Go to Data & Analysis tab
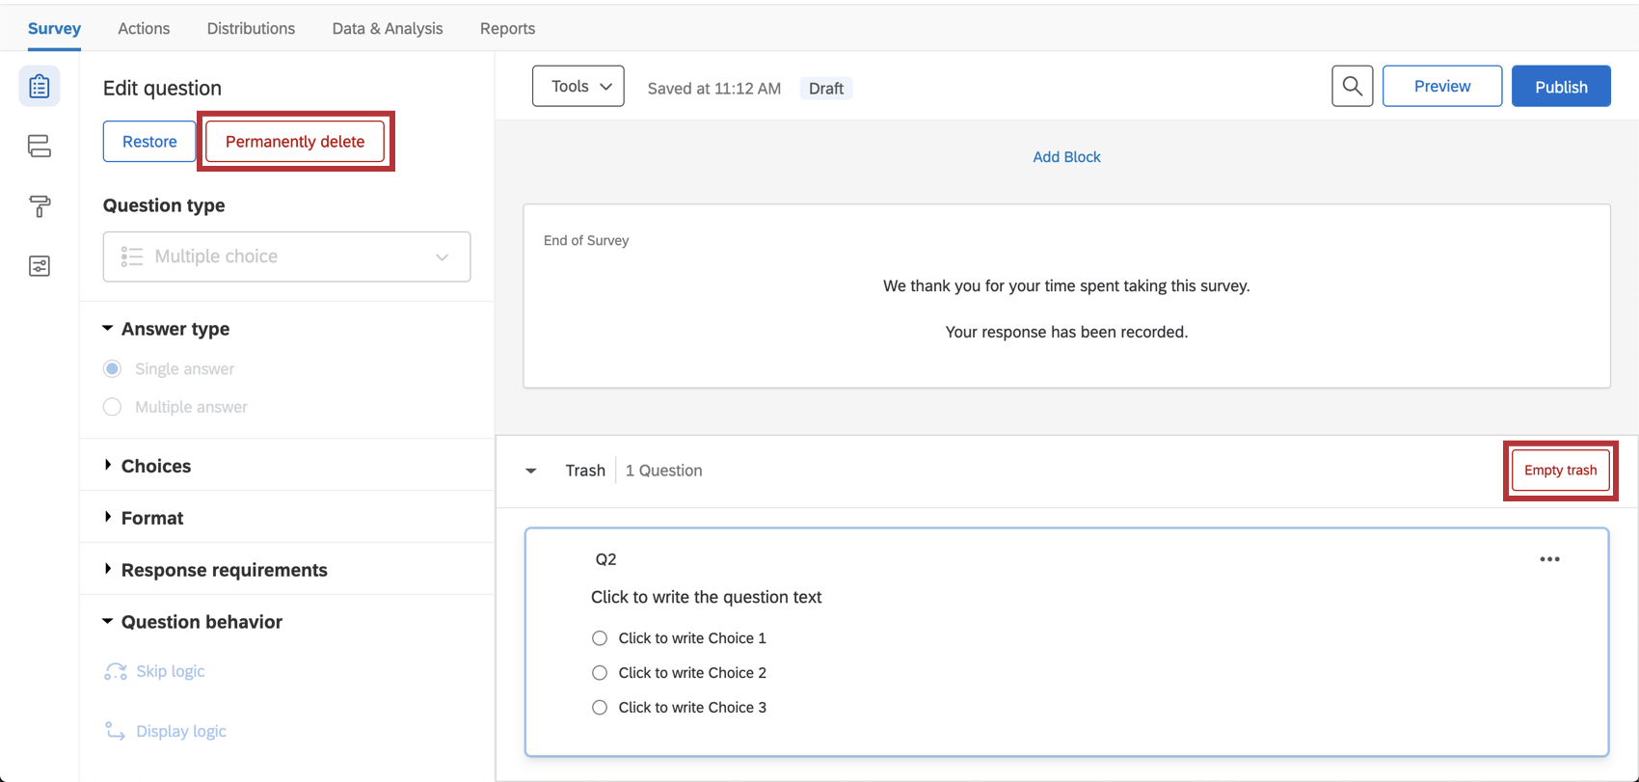 click(388, 28)
